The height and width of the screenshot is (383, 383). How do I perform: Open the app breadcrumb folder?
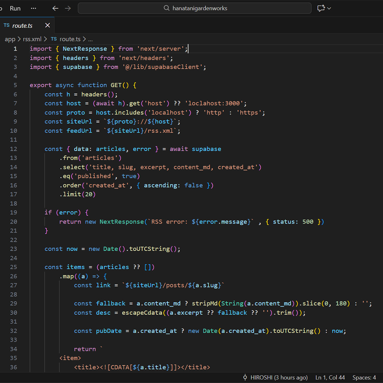pyautogui.click(x=10, y=39)
